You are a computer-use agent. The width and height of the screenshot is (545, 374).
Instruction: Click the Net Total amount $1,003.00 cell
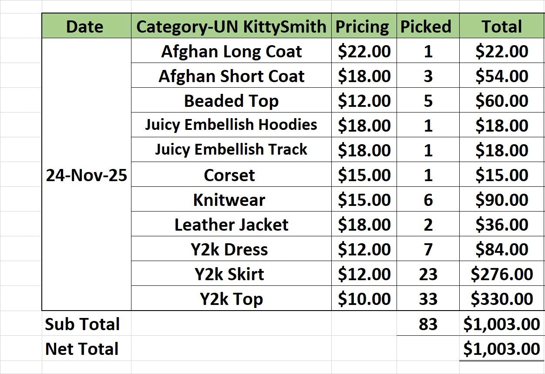pyautogui.click(x=502, y=348)
